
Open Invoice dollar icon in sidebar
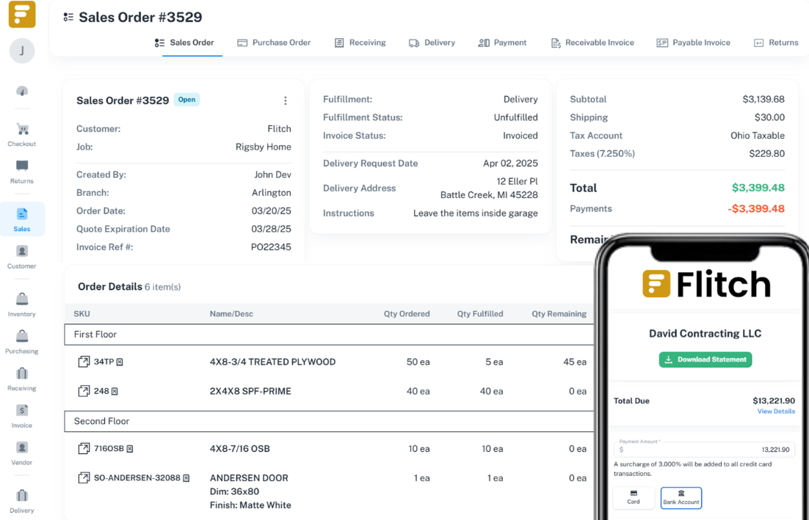click(22, 410)
